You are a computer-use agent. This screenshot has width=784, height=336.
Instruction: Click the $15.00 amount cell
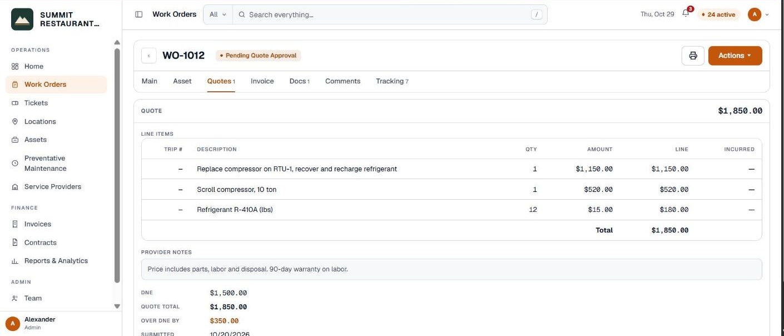(x=601, y=210)
